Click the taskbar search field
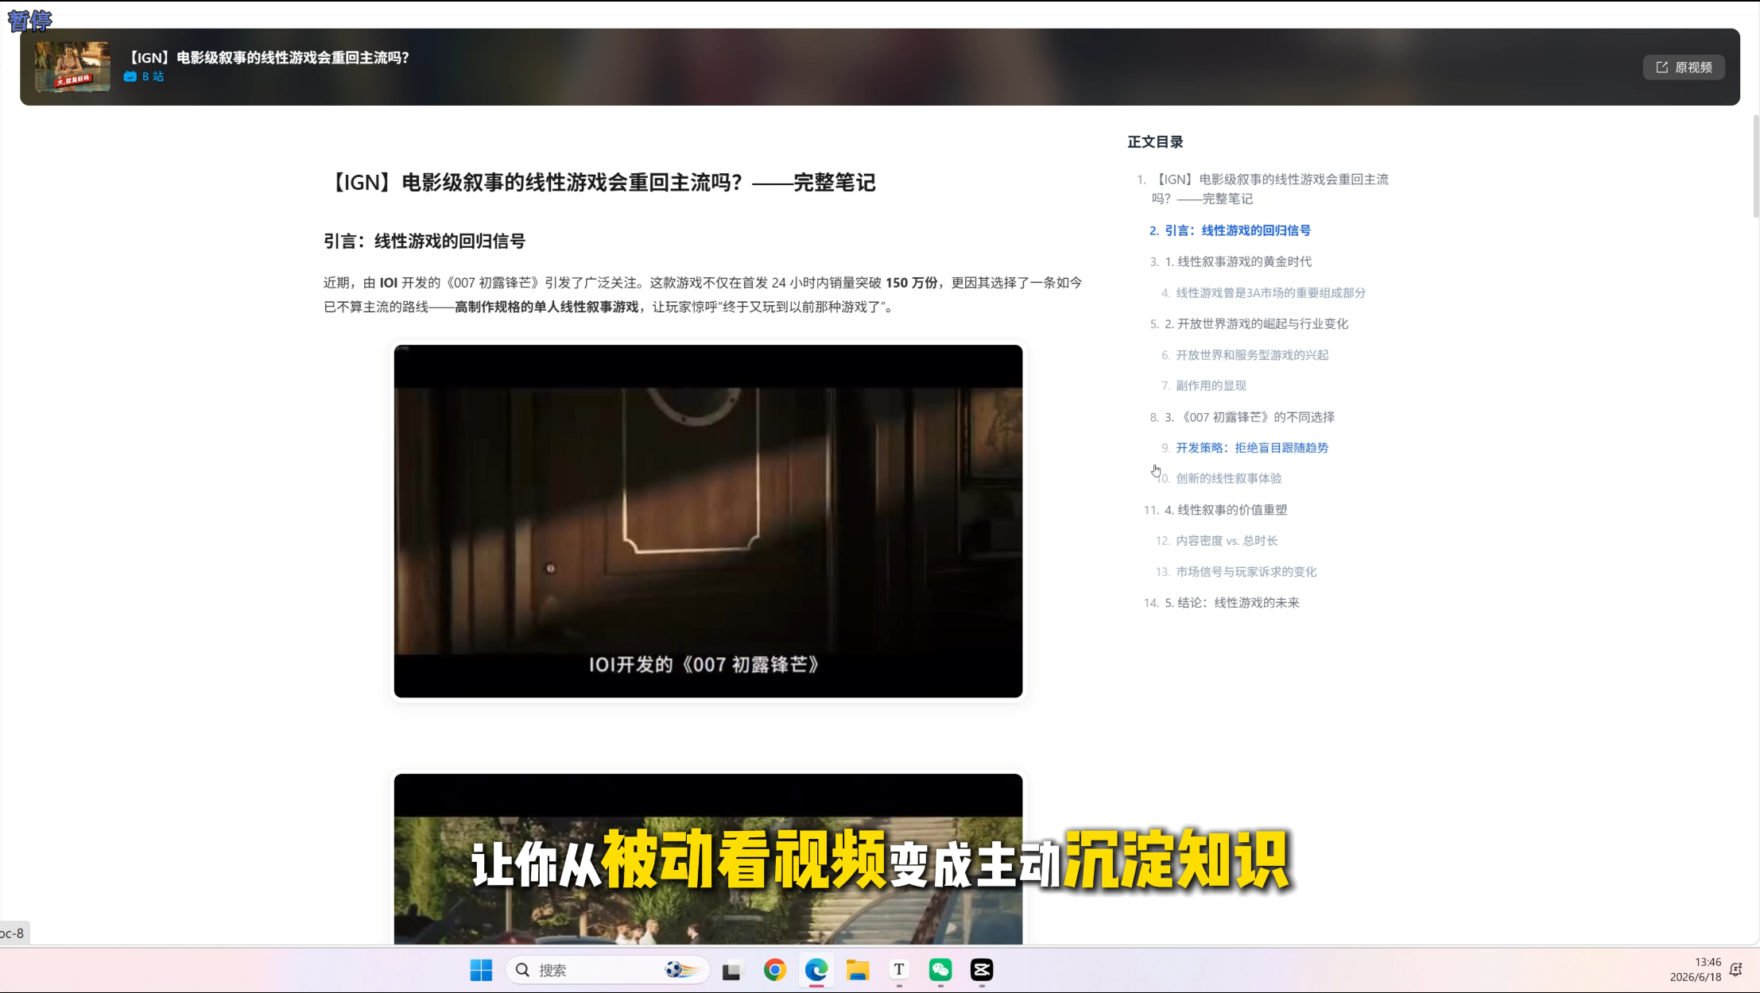Screen dimensions: 1760x993 pos(607,970)
